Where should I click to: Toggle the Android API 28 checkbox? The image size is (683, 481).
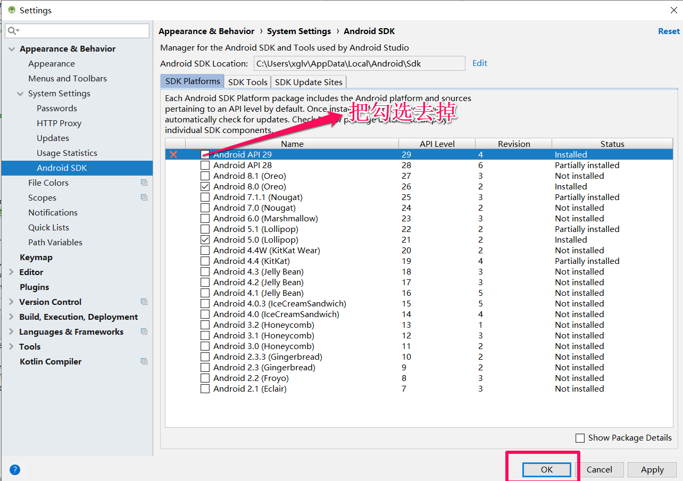point(205,165)
